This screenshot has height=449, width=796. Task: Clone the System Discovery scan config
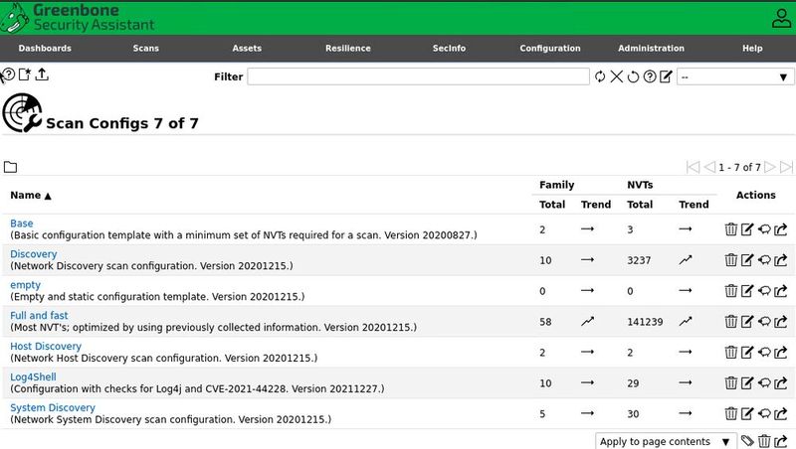[764, 413]
